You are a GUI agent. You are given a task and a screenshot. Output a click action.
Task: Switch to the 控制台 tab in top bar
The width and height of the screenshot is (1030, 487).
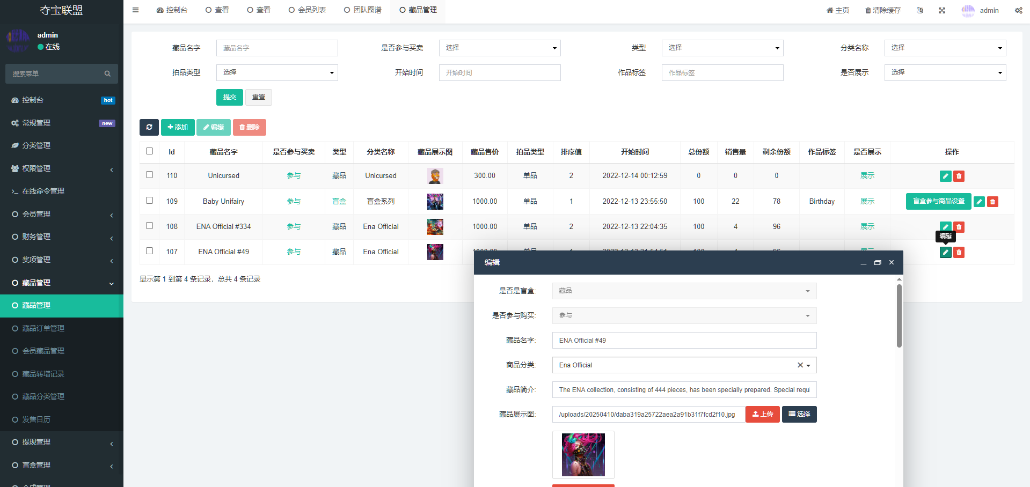(172, 10)
